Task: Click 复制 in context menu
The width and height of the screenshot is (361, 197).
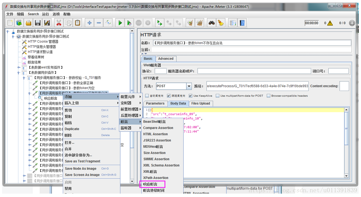Action: click(x=91, y=117)
